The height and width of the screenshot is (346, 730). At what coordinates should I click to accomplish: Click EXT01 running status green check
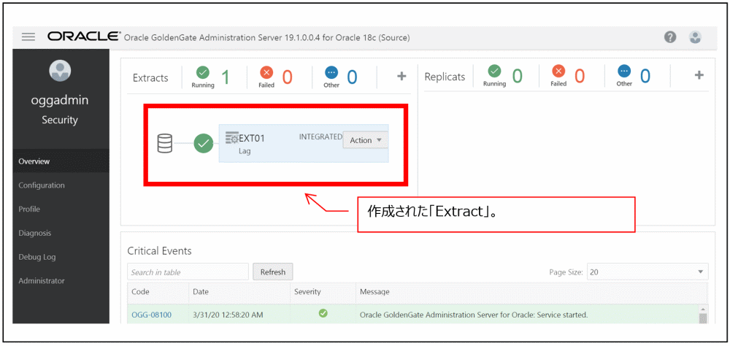[x=203, y=143]
